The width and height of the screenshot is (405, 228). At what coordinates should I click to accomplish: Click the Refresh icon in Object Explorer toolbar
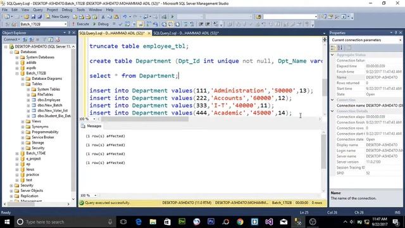(51, 39)
